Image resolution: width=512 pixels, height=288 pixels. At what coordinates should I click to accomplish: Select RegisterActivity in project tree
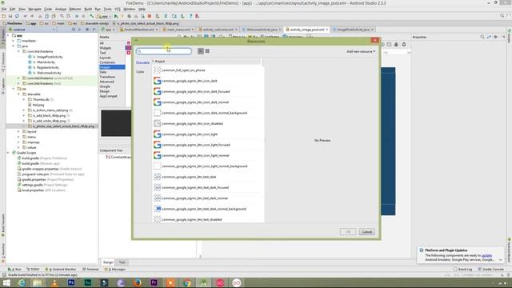pyautogui.click(x=48, y=67)
